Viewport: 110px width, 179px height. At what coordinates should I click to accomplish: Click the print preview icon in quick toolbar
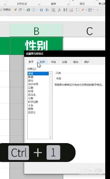point(28,10)
